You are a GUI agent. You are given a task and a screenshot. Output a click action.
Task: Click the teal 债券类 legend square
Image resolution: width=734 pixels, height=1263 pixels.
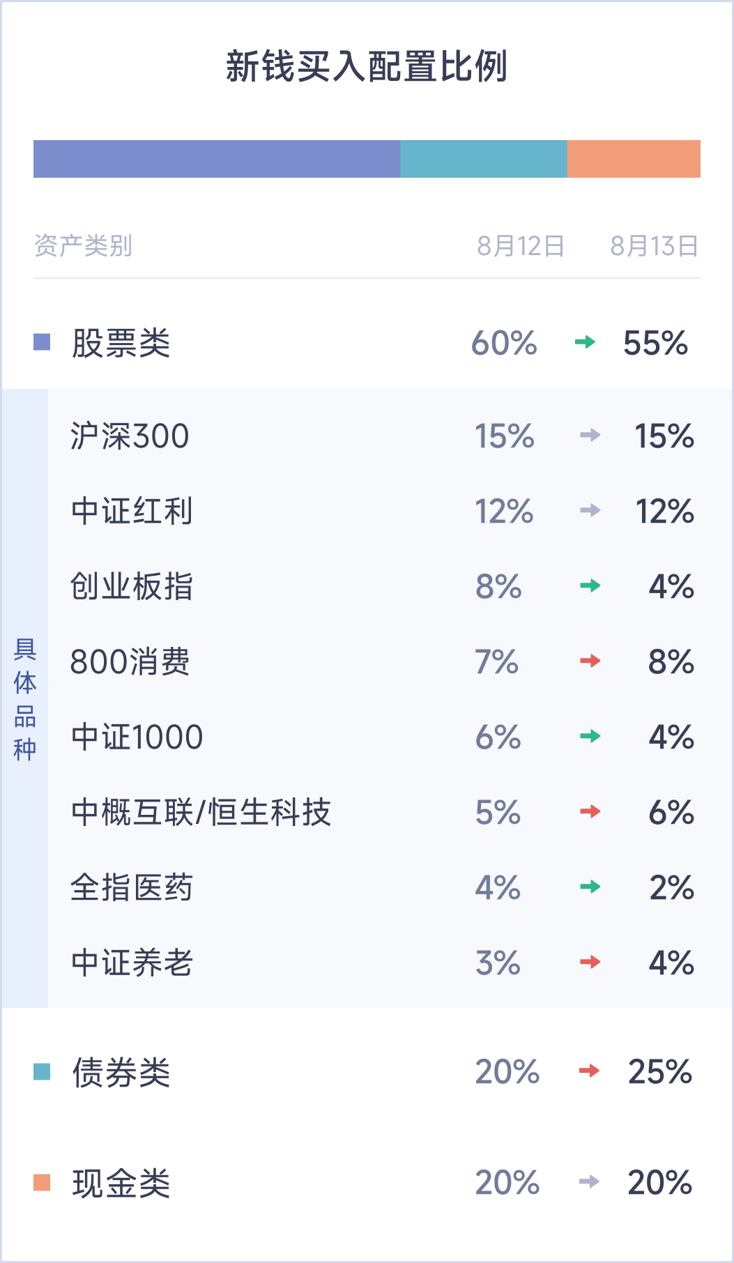click(x=42, y=1071)
